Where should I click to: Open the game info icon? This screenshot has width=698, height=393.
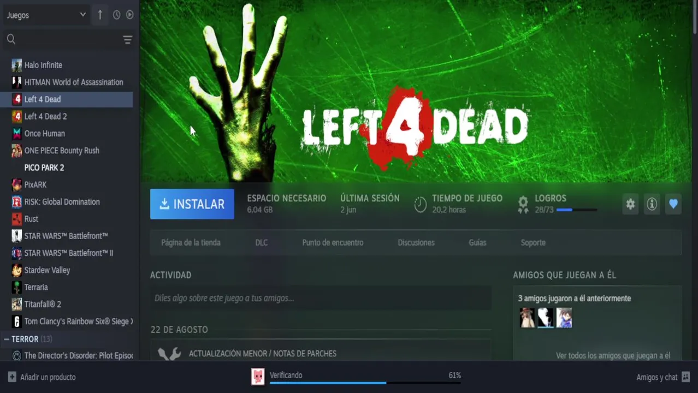pyautogui.click(x=652, y=204)
